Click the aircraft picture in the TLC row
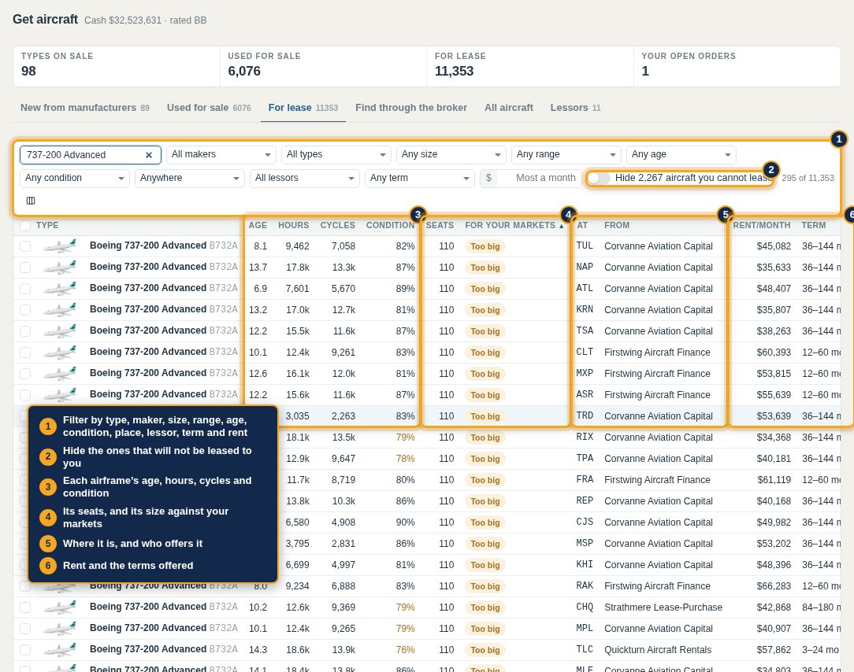 pos(60,650)
